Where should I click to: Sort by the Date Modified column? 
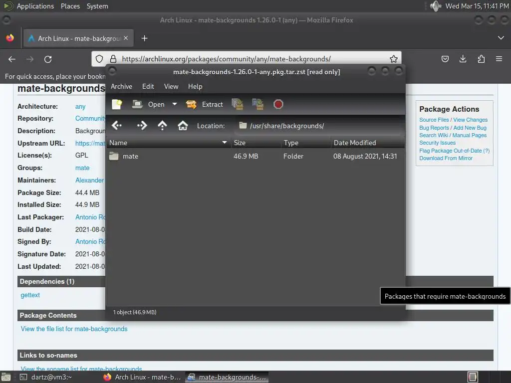click(x=368, y=143)
